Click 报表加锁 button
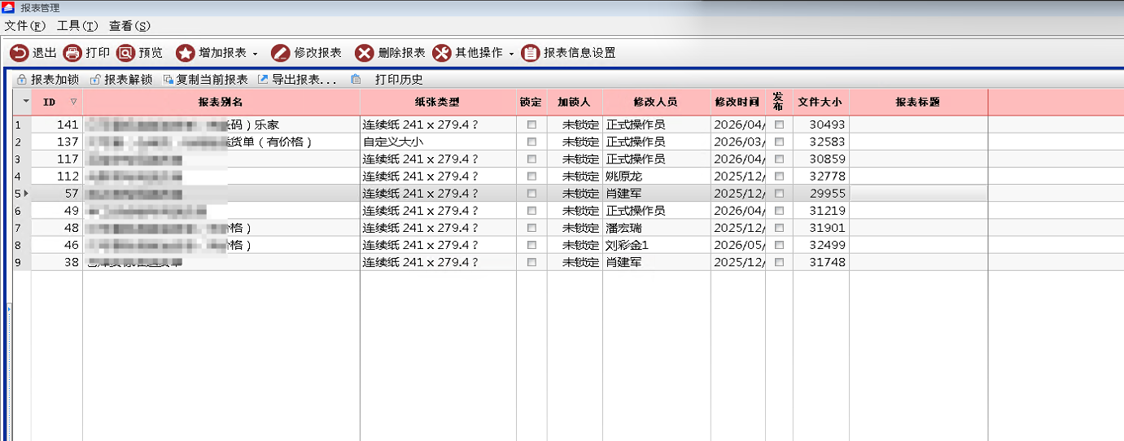The image size is (1124, 441). tap(48, 80)
